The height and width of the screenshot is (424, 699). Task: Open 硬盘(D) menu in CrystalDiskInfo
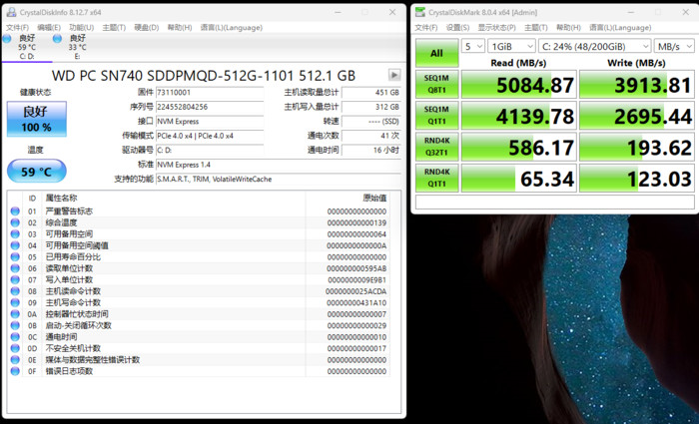coord(146,28)
